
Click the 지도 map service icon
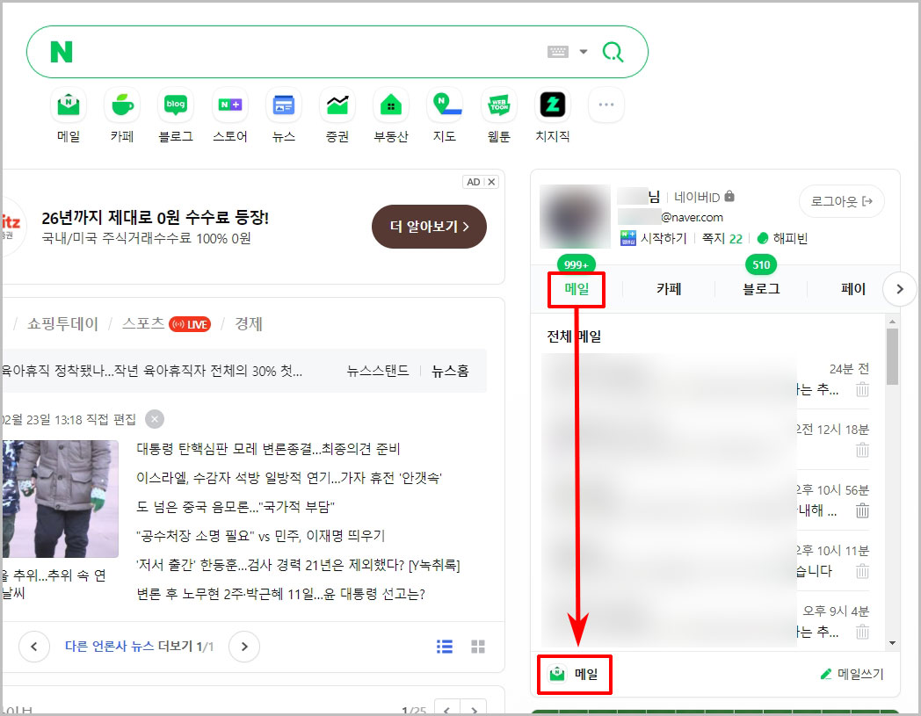click(445, 104)
